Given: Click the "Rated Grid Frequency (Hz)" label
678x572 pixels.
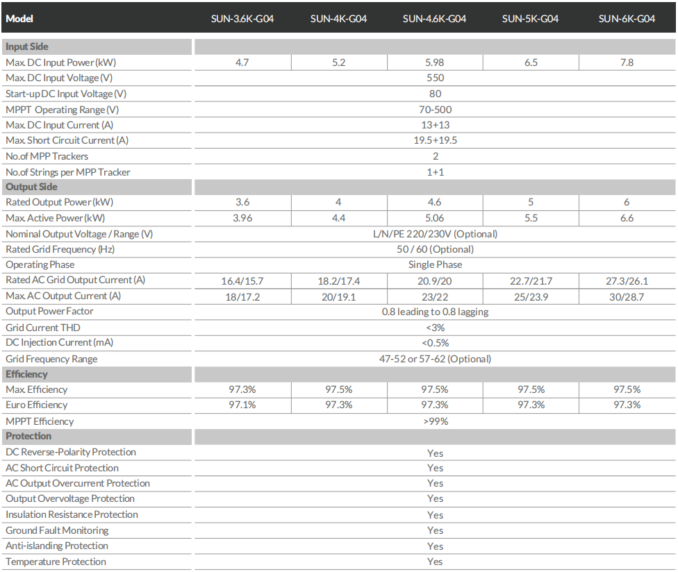Looking at the screenshot, I should (60, 249).
